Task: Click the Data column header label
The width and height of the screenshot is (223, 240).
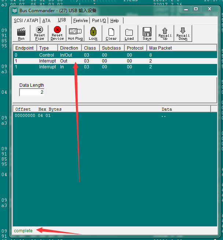Action: (167, 109)
